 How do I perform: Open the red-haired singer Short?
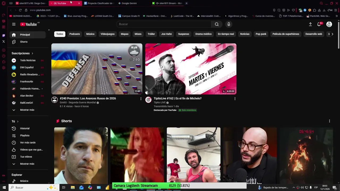tap(137, 155)
